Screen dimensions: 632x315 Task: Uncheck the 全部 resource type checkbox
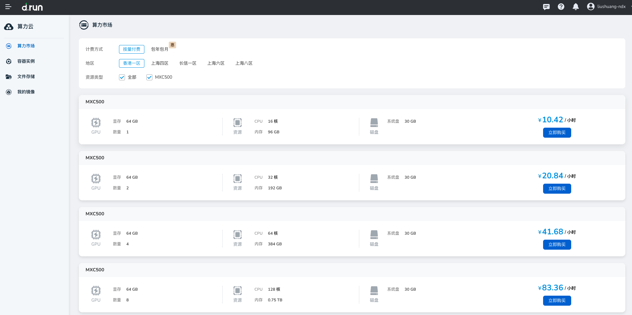click(122, 77)
